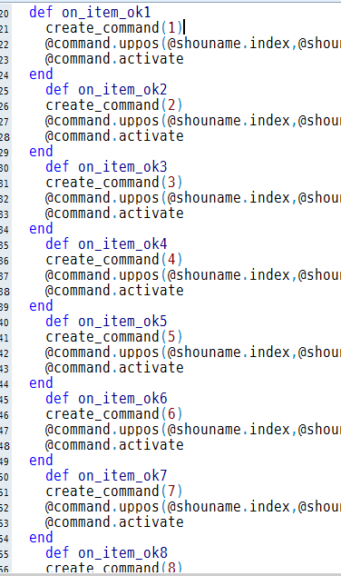341x576 pixels.
Task: Click the 'def on_item_ok1' line
Action: coord(90,13)
